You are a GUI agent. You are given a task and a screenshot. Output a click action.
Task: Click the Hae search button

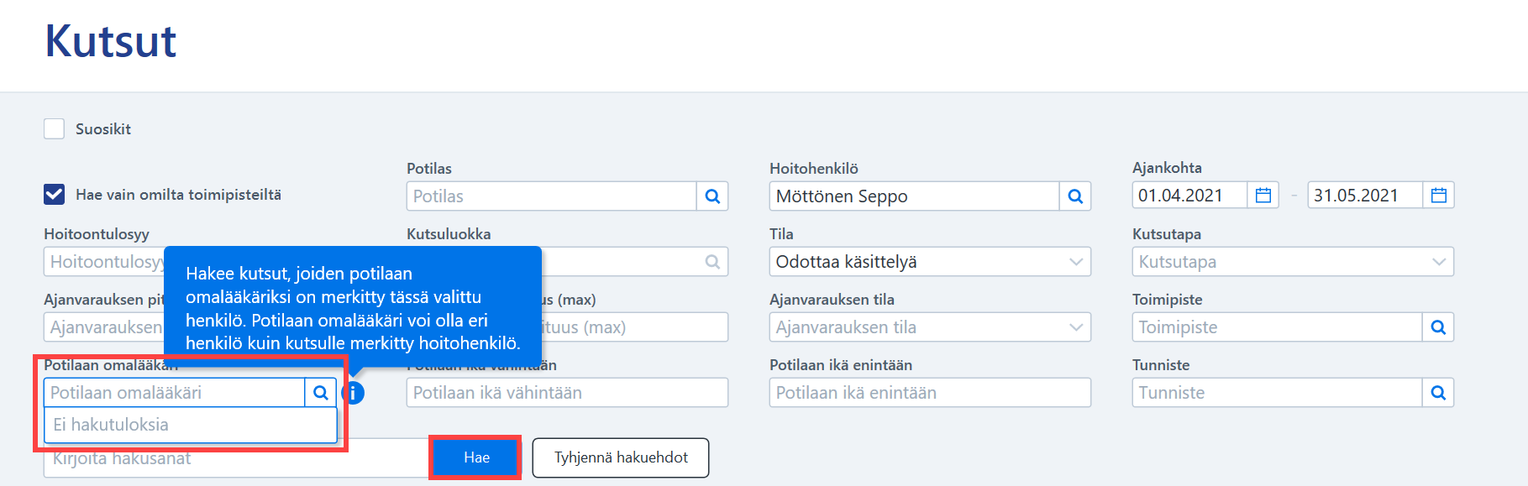(x=476, y=457)
